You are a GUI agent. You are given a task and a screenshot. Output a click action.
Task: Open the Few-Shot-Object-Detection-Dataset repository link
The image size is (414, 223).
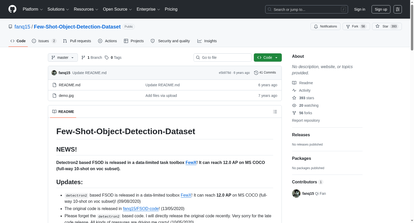point(77,27)
